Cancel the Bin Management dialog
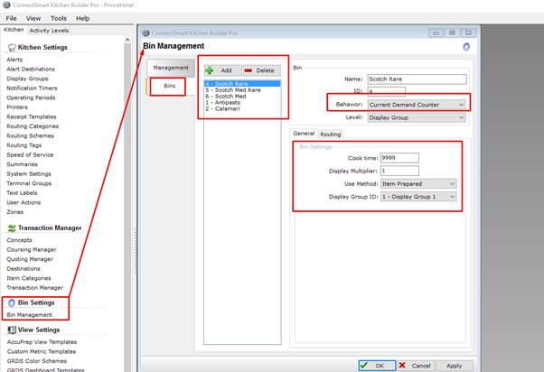 coord(415,365)
